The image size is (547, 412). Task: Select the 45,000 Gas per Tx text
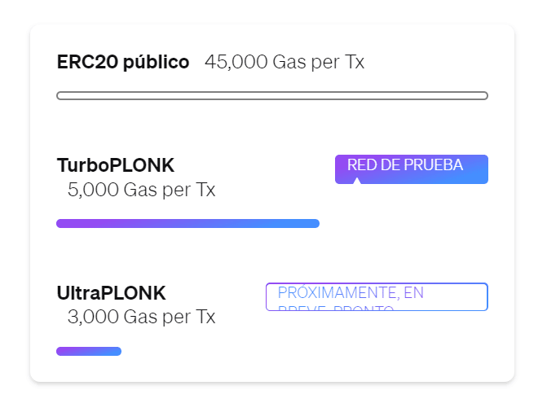[x=285, y=63]
